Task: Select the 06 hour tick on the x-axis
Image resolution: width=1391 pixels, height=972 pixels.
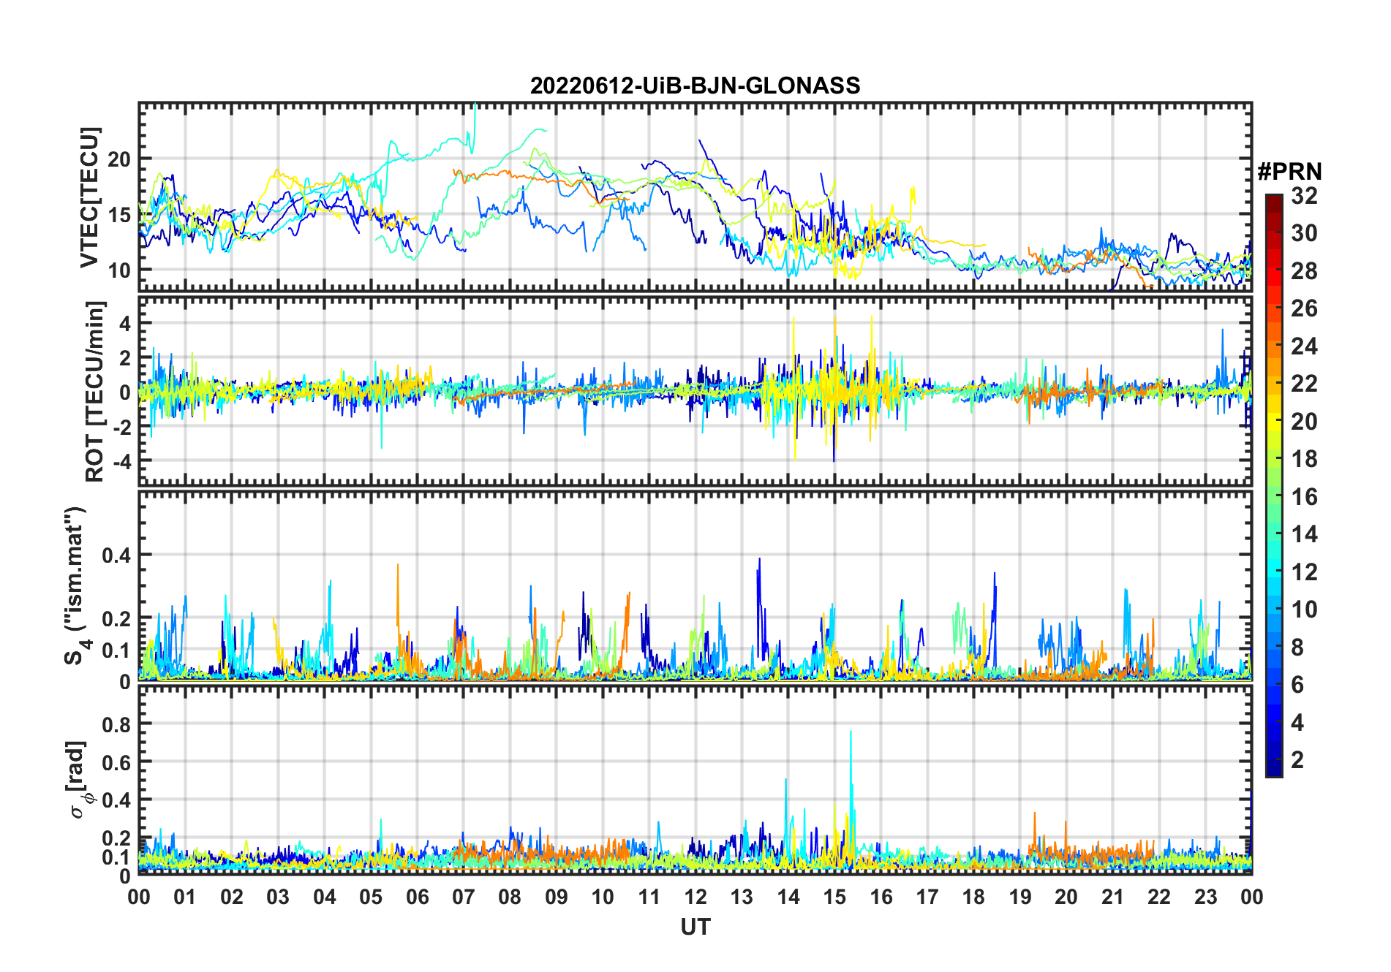Action: (417, 897)
